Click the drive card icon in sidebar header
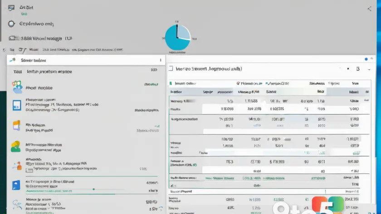Screen dimensions: 381x214 (x=14, y=38)
